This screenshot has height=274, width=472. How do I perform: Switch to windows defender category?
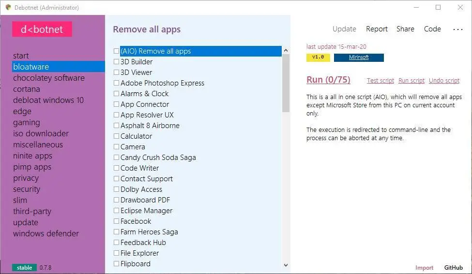[46, 233]
